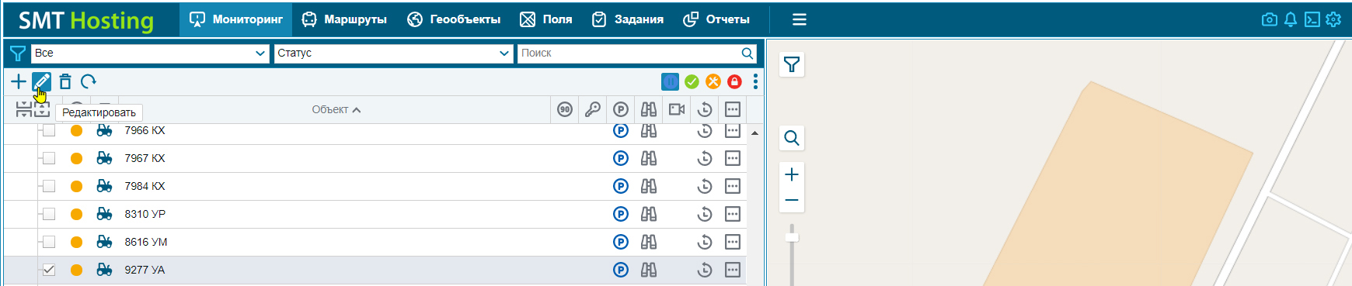Open more options for 8616 УМ
1352x286 pixels.
pos(733,242)
